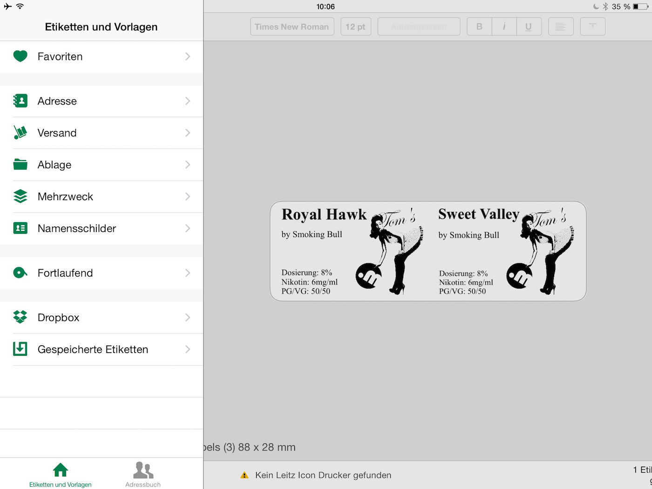The width and height of the screenshot is (652, 489).
Task: Tap the Do Not Disturb moon icon
Action: (596, 7)
